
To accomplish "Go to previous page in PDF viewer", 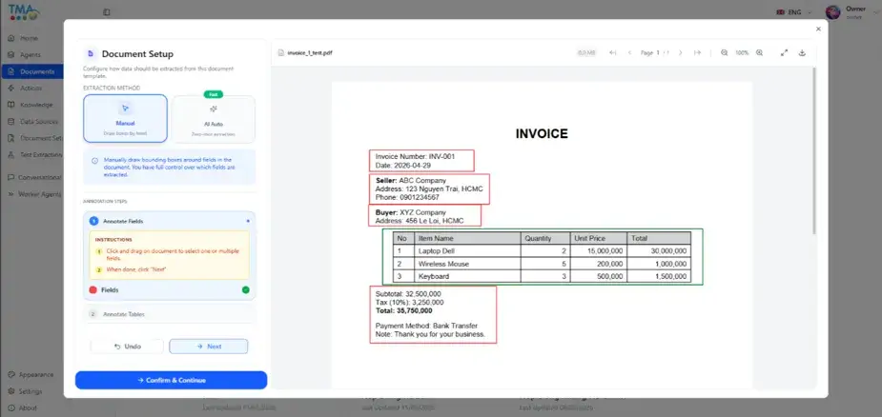I will [630, 52].
